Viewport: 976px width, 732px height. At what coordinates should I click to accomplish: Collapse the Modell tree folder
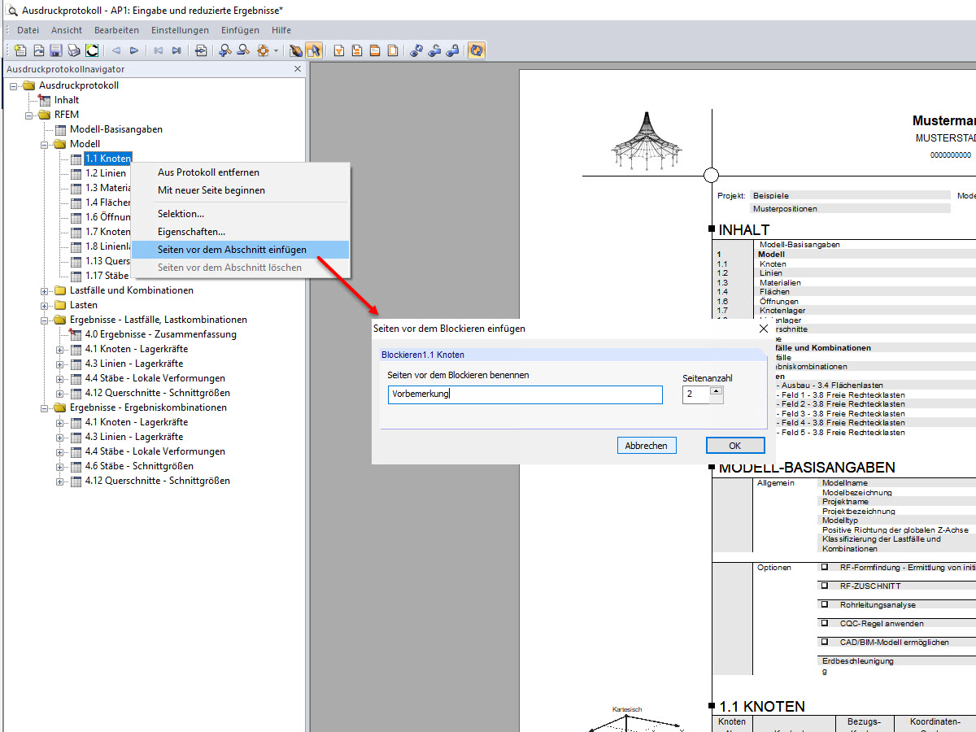click(45, 144)
